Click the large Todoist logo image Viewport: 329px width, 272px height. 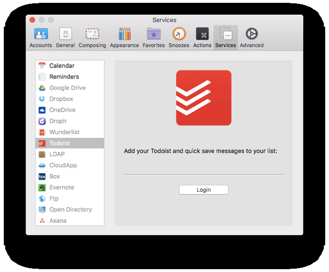[x=204, y=98]
